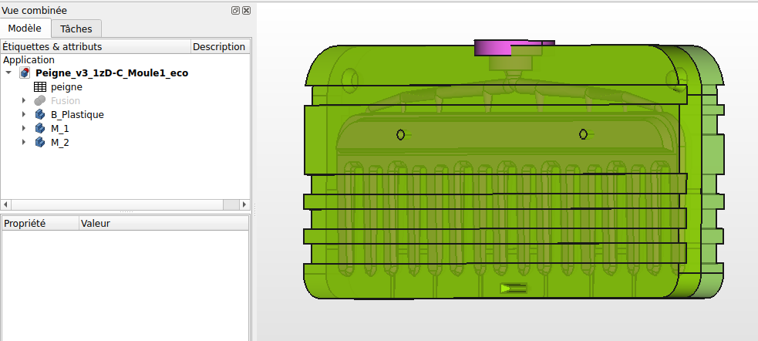
Task: Close the Vue combinée panel
Action: [246, 11]
